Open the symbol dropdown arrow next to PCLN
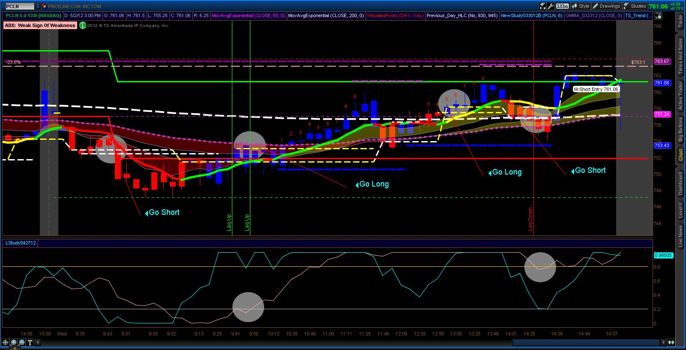This screenshot has height=350, width=686. pyautogui.click(x=38, y=6)
